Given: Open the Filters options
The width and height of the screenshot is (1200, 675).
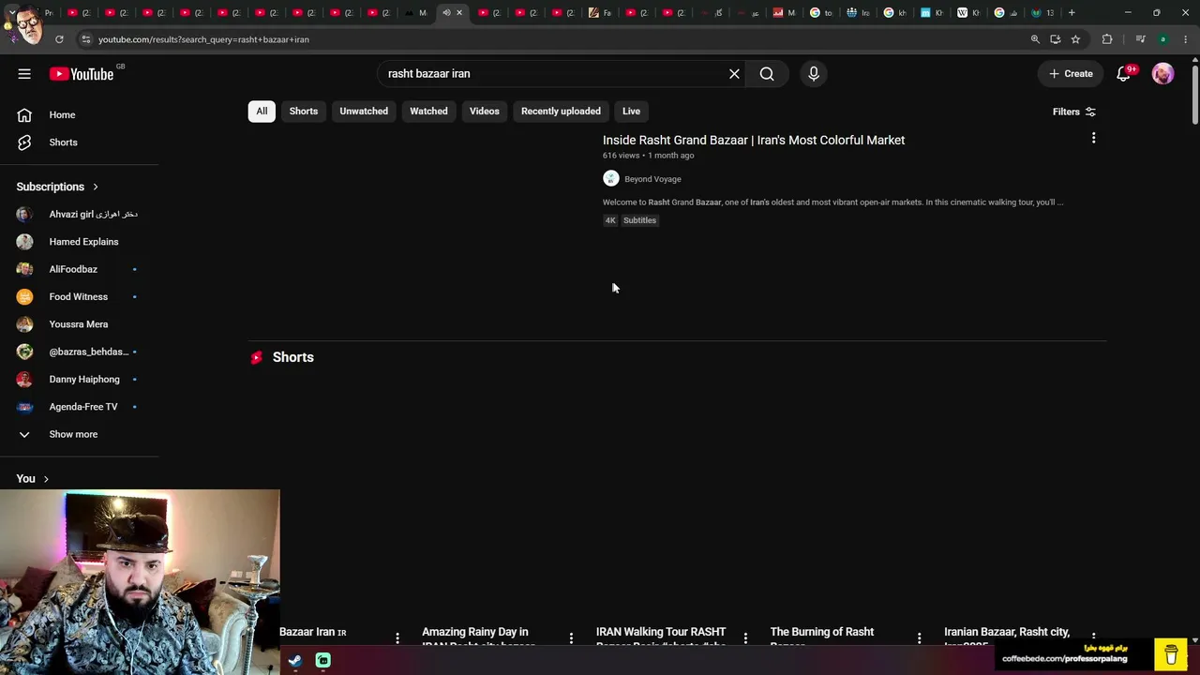Looking at the screenshot, I should pyautogui.click(x=1074, y=112).
